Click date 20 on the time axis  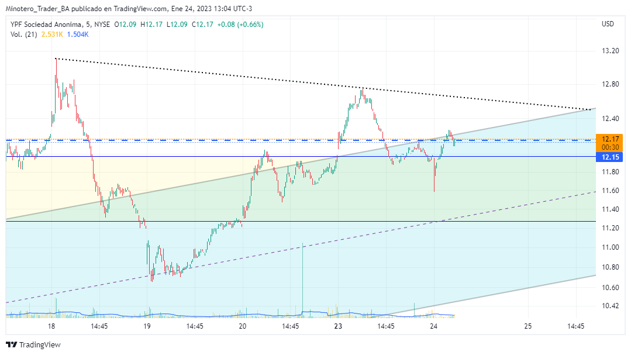point(242,326)
